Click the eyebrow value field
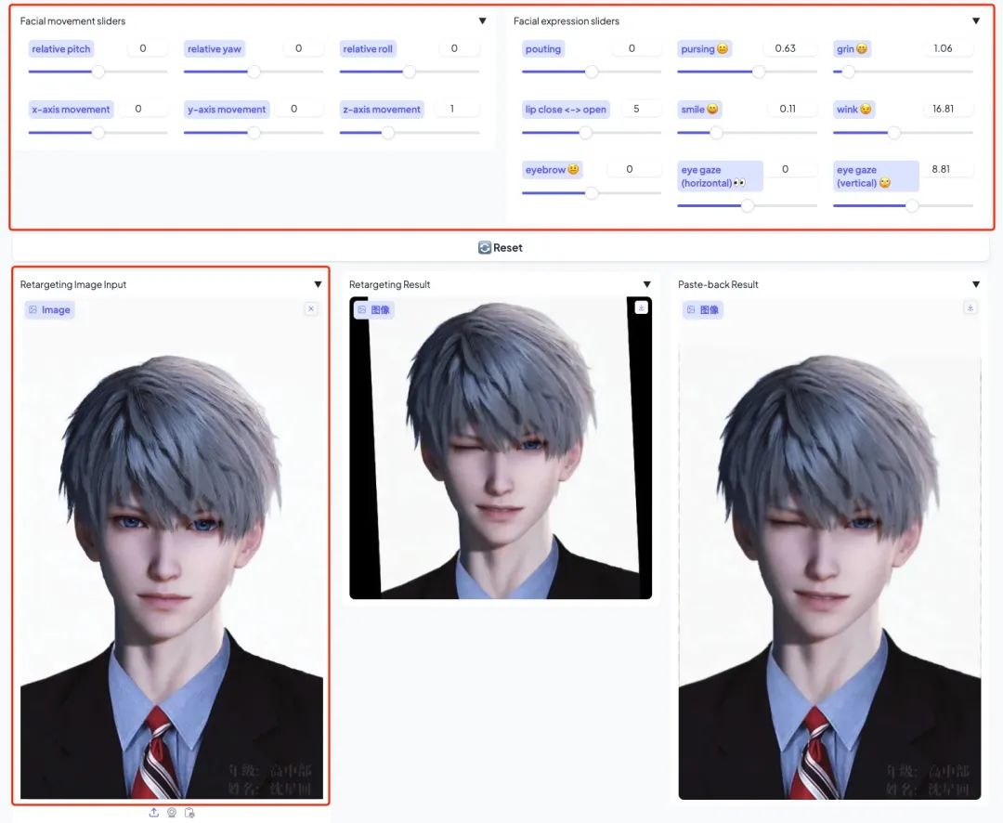This screenshot has width=1003, height=823. pos(634,169)
